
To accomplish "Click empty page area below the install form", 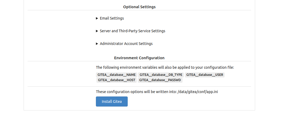I will [x=139, y=120].
